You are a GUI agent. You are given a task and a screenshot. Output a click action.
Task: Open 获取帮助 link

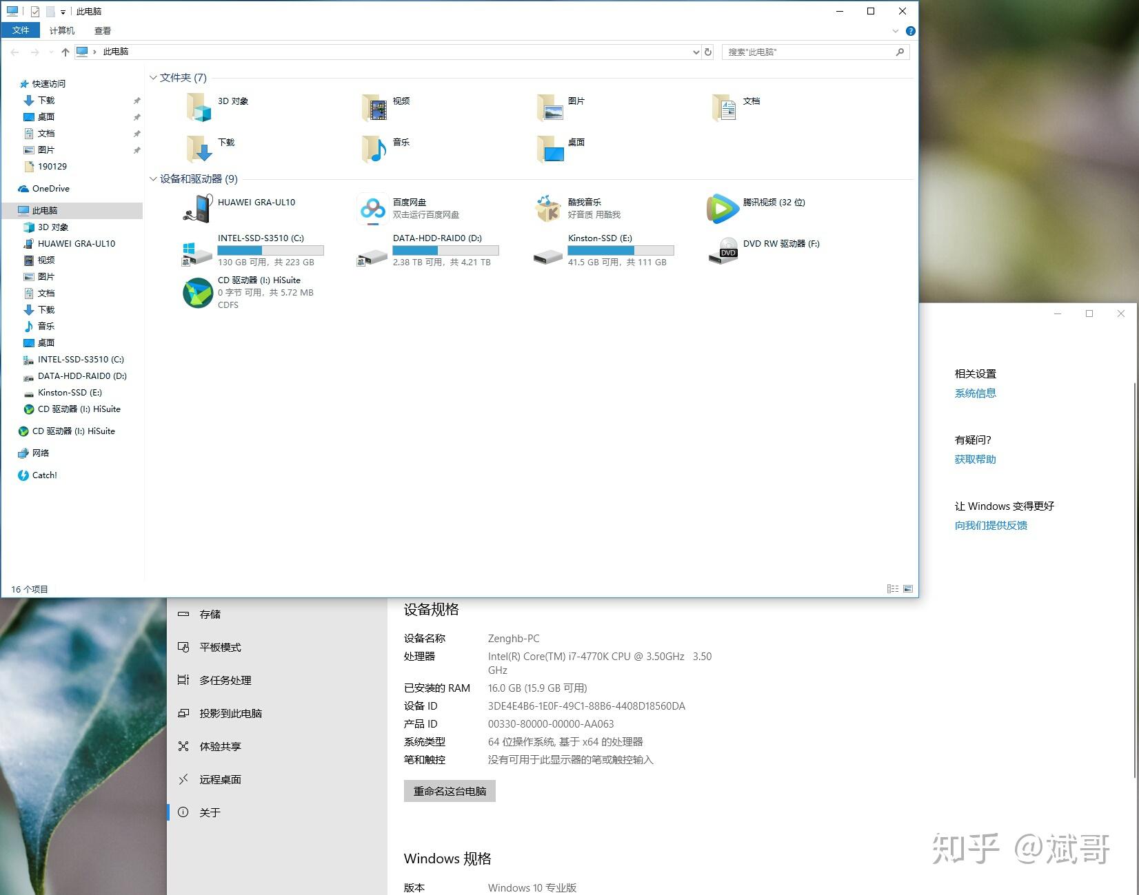pyautogui.click(x=975, y=459)
